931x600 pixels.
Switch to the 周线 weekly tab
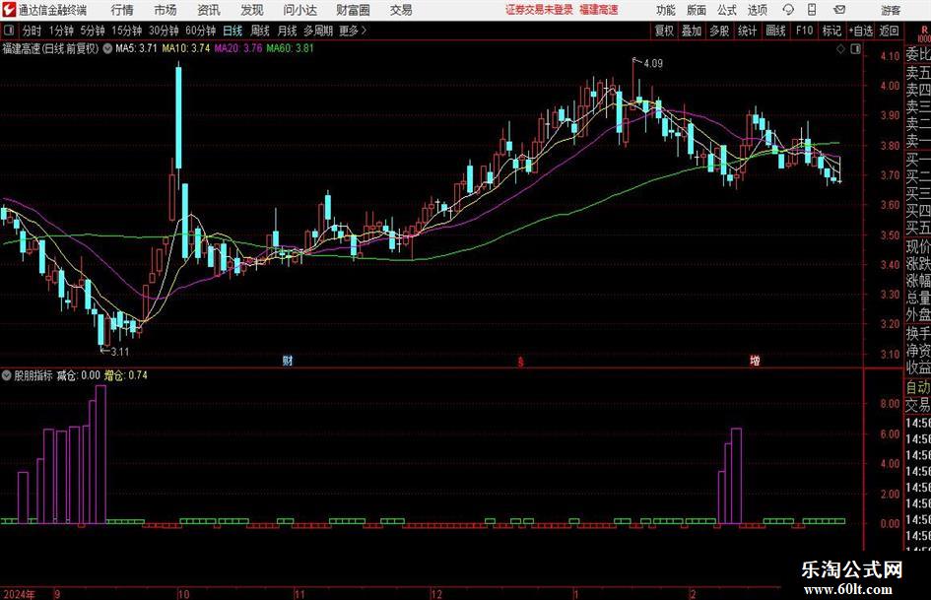point(260,31)
